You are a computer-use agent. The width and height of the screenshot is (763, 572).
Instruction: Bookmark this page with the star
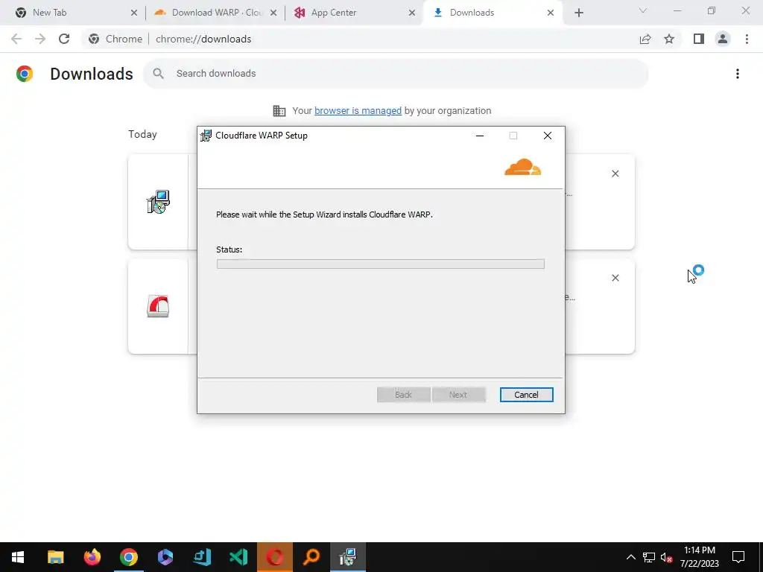669,39
